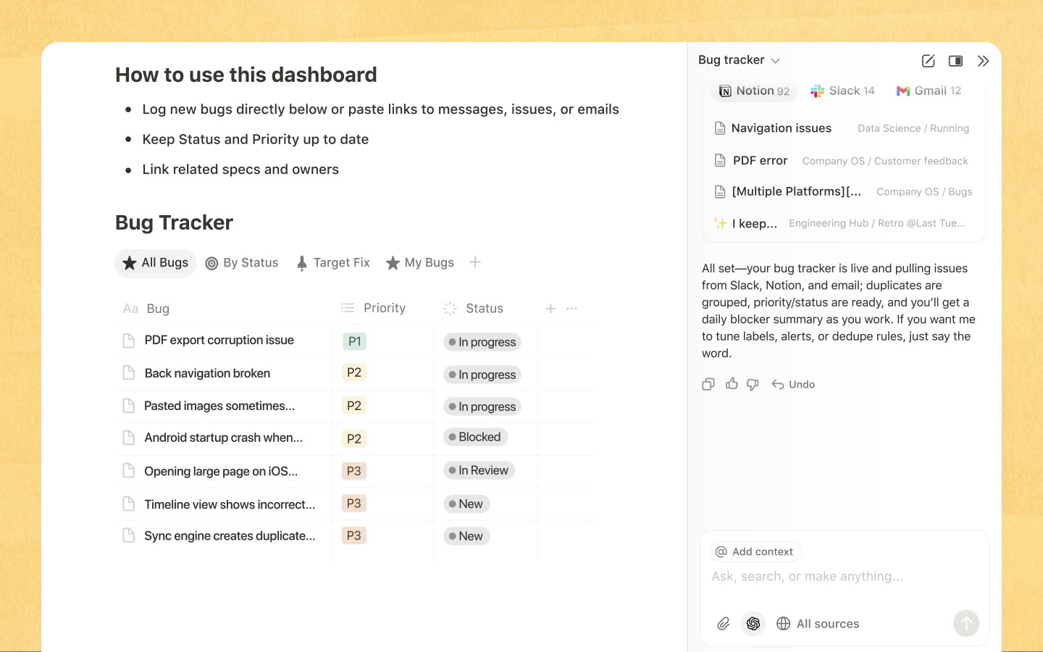Open page icon of PDF export corruption issue
Viewport: 1043px width, 652px height.
click(129, 340)
